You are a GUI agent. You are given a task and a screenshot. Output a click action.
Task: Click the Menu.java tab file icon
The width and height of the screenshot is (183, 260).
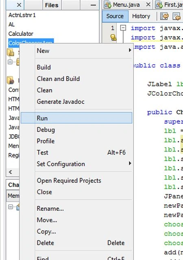click(107, 5)
